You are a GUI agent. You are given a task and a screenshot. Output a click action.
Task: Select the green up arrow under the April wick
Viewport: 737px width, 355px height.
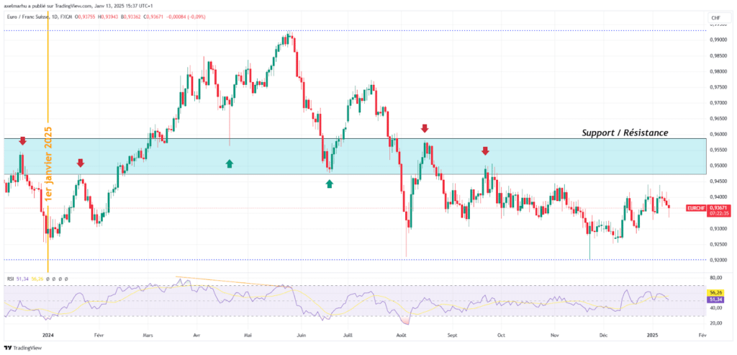[230, 163]
